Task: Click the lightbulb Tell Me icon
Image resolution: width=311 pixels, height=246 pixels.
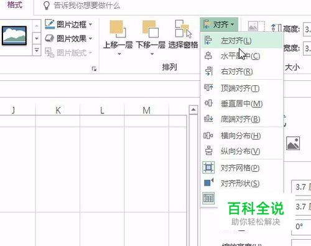Action: click(x=47, y=6)
